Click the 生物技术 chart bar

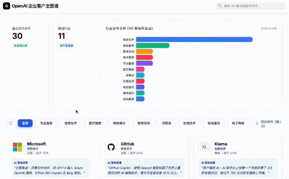tap(140, 81)
